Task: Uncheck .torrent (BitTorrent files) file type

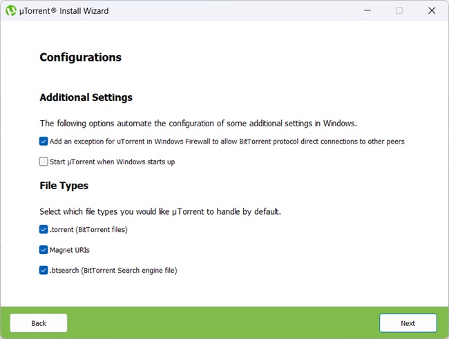Action: click(44, 229)
